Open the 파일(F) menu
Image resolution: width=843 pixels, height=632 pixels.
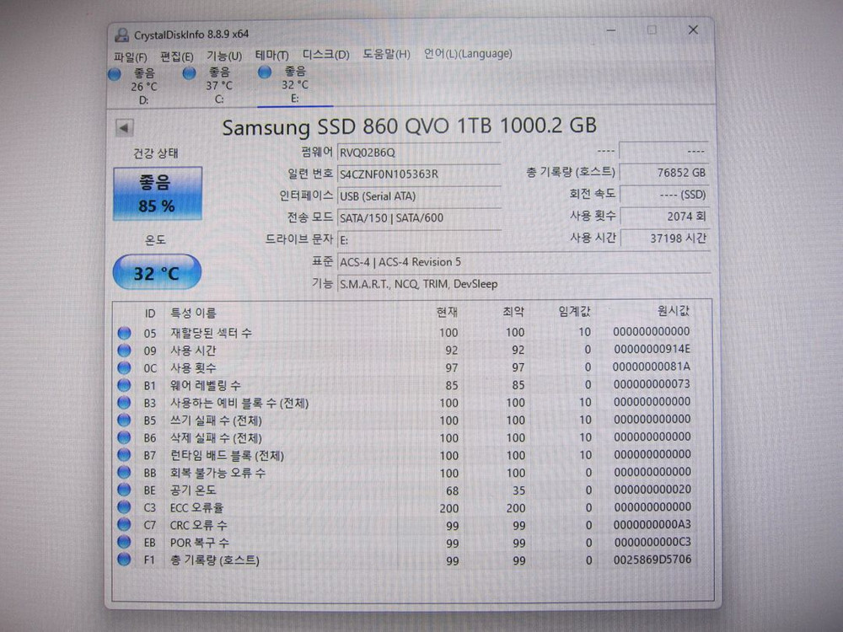click(130, 56)
